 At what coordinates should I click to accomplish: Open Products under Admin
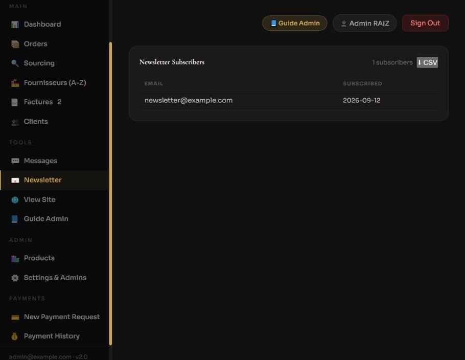[x=55, y=258]
